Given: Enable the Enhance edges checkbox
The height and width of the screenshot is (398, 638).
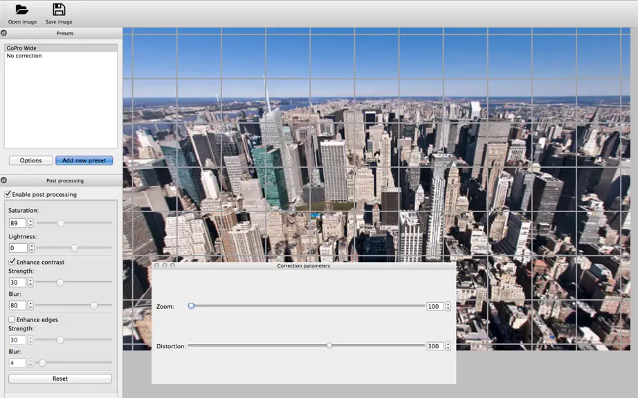Looking at the screenshot, I should coord(12,320).
